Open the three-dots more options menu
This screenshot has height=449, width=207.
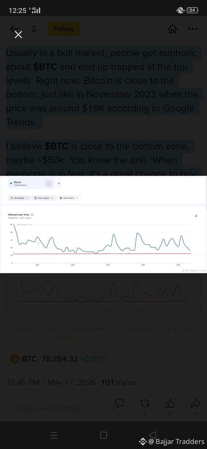pos(192,29)
